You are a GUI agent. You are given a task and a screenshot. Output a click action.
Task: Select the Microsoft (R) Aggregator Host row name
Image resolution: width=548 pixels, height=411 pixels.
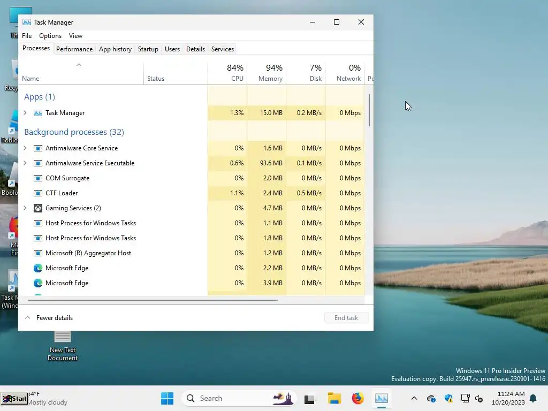click(x=88, y=253)
